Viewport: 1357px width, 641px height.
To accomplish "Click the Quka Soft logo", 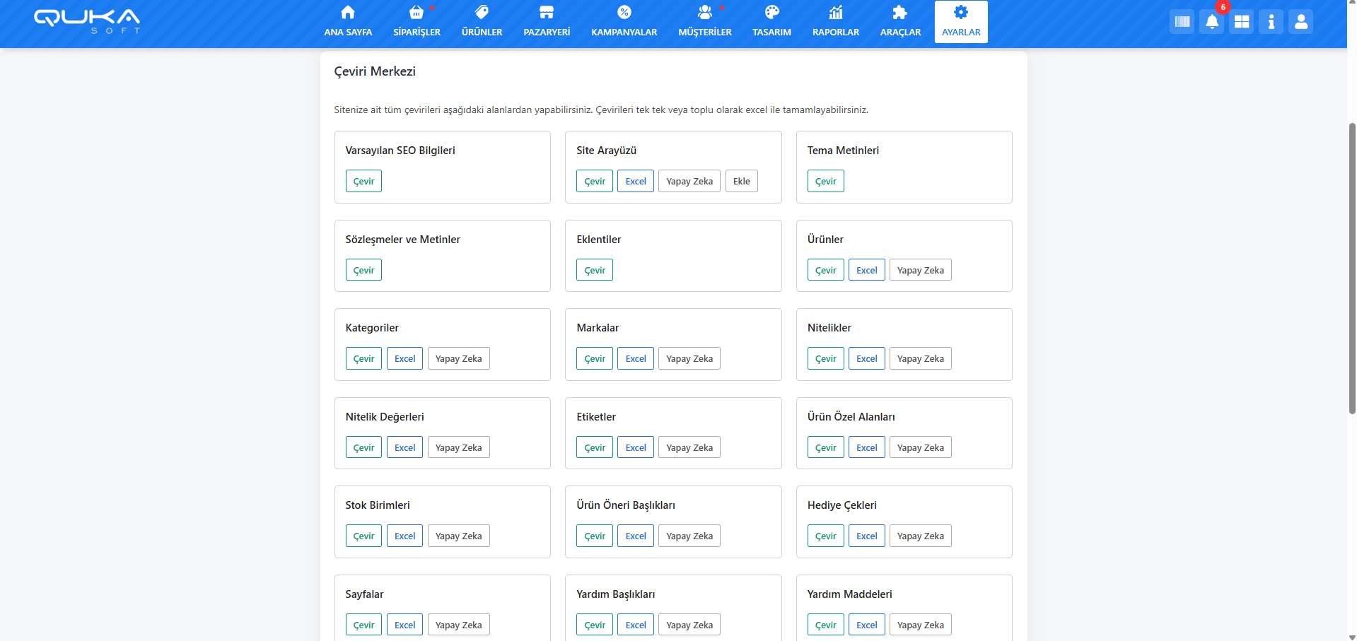I will 87,20.
